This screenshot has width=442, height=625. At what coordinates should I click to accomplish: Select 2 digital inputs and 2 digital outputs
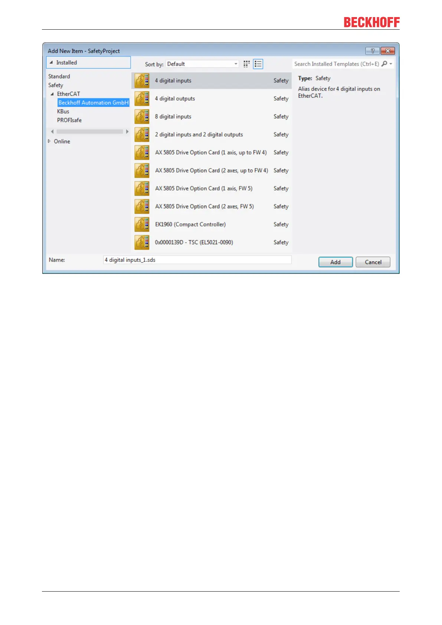coord(212,135)
